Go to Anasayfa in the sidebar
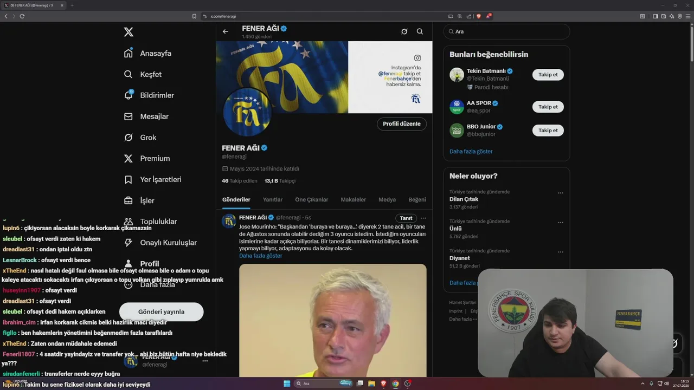The height and width of the screenshot is (390, 694). pos(148,53)
